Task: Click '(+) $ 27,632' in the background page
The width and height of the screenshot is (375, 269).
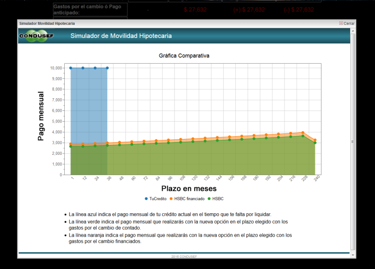Action: point(249,10)
